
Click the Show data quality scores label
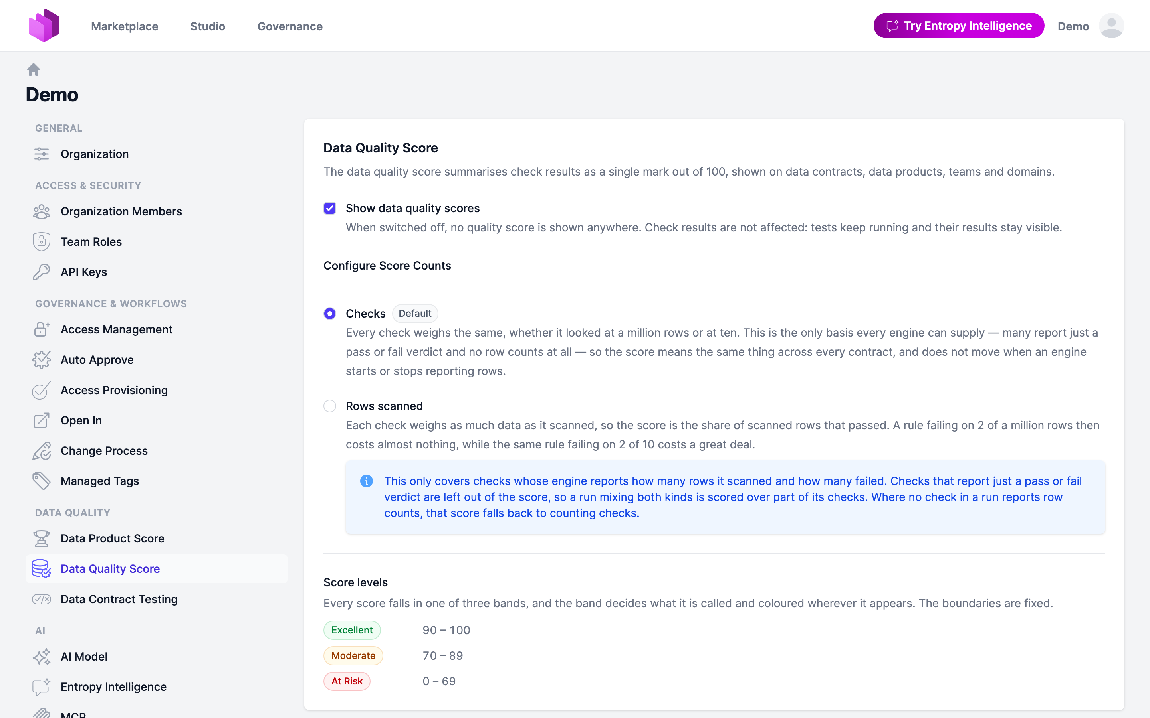point(412,209)
